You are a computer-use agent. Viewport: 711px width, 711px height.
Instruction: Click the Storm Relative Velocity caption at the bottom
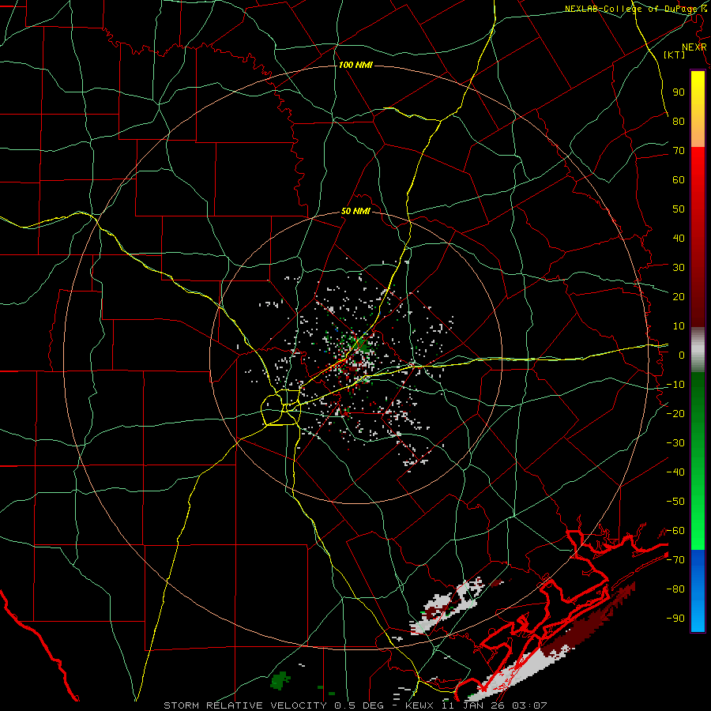355,705
